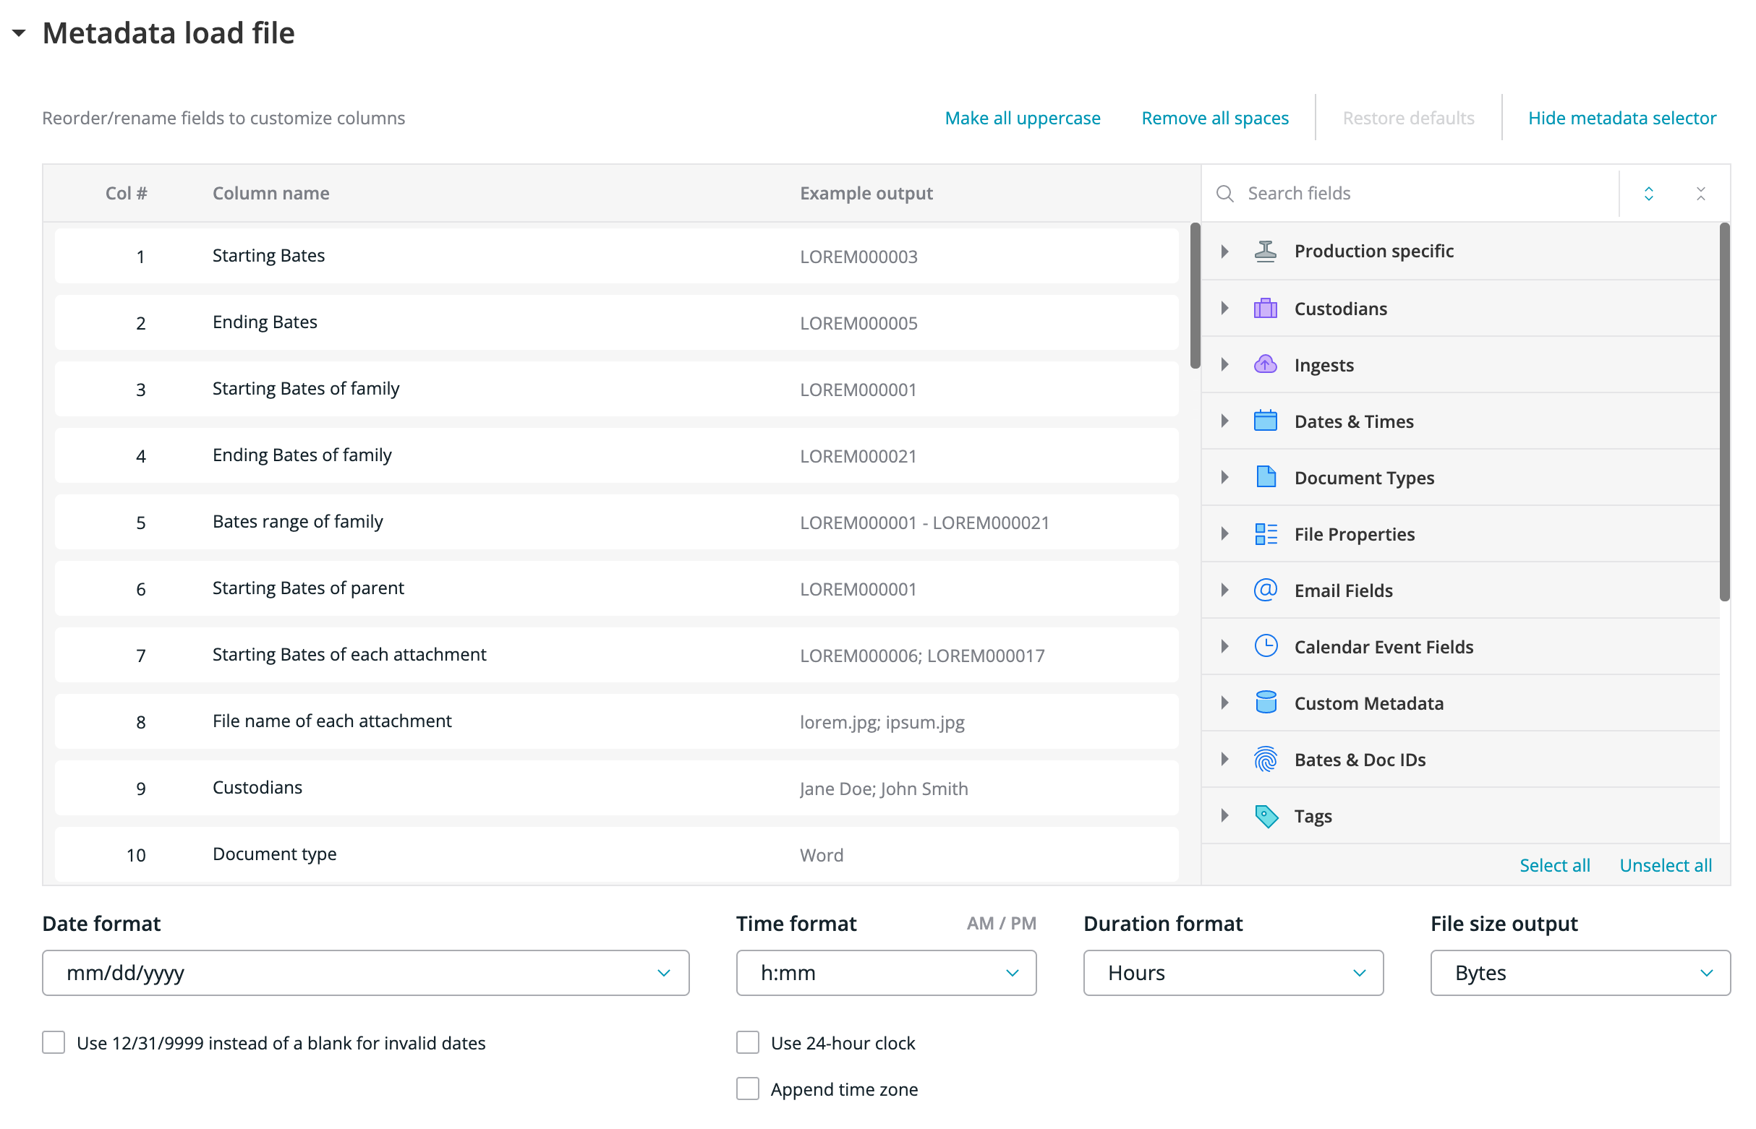This screenshot has width=1756, height=1129.
Task: Expand the Email Fields group
Action: (1224, 590)
